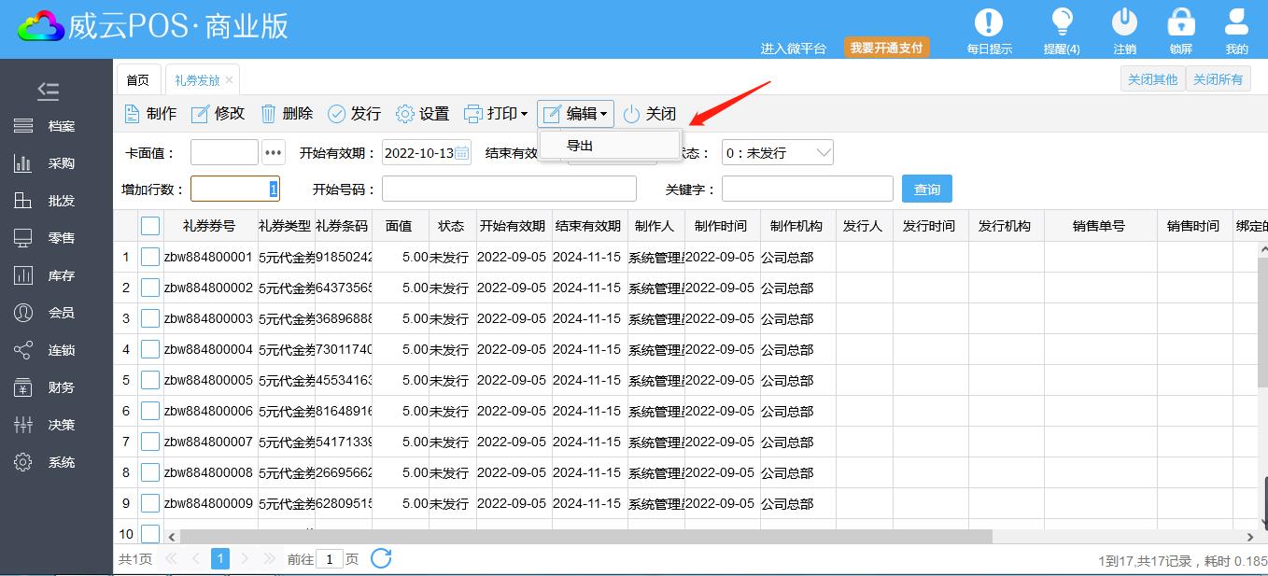Click the 关键字 search input field
Screen dimensions: 1268x576
(x=807, y=190)
